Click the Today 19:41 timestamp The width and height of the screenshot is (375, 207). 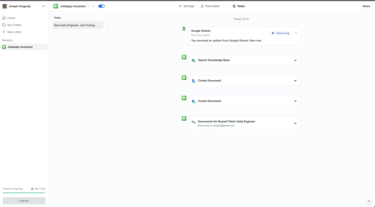(241, 19)
